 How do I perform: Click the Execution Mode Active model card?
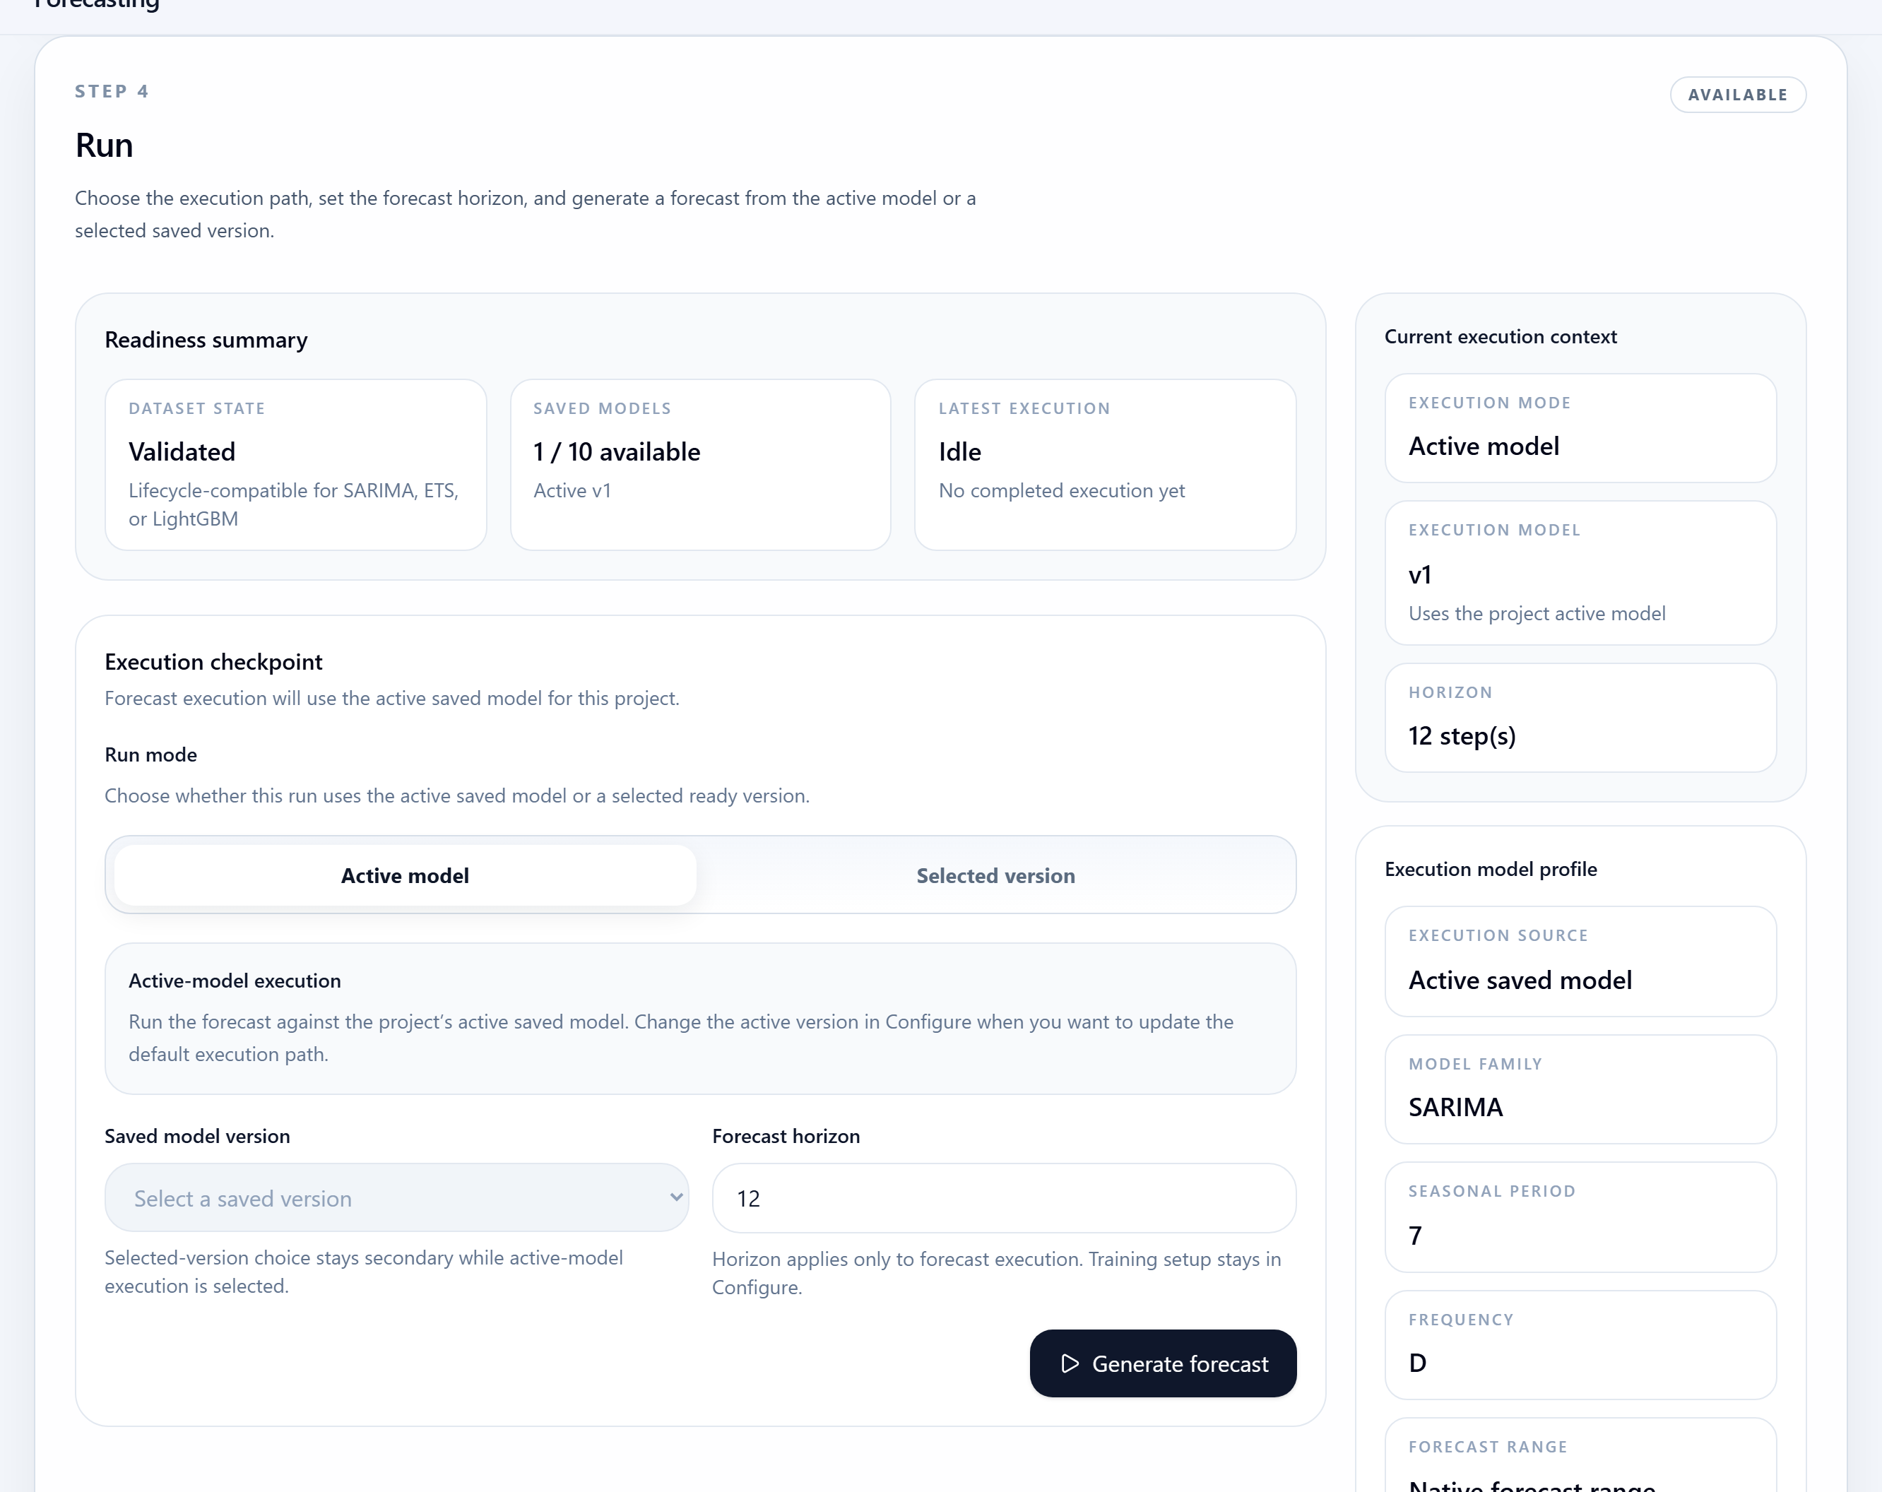point(1580,428)
